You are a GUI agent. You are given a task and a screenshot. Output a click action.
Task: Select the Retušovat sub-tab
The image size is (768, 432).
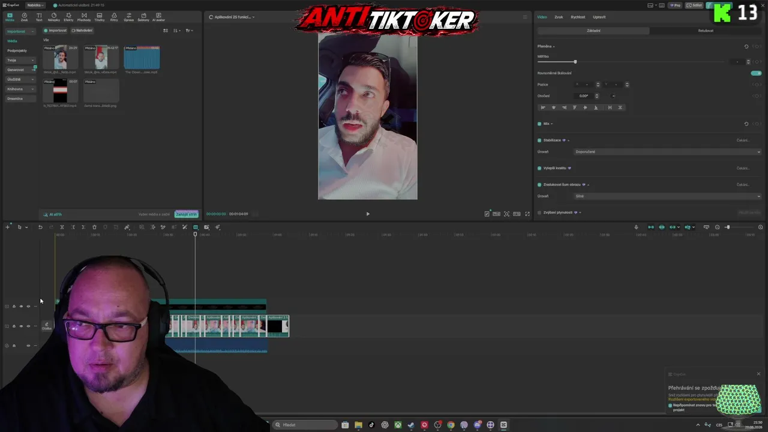[706, 31]
